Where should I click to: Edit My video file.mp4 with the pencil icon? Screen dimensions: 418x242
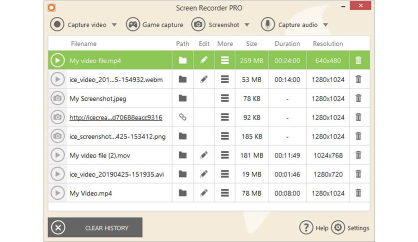[204, 60]
